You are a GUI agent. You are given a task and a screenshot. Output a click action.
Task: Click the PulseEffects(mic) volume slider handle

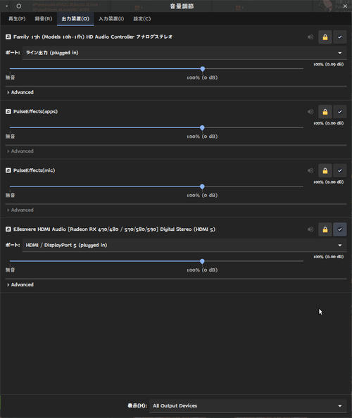point(202,186)
